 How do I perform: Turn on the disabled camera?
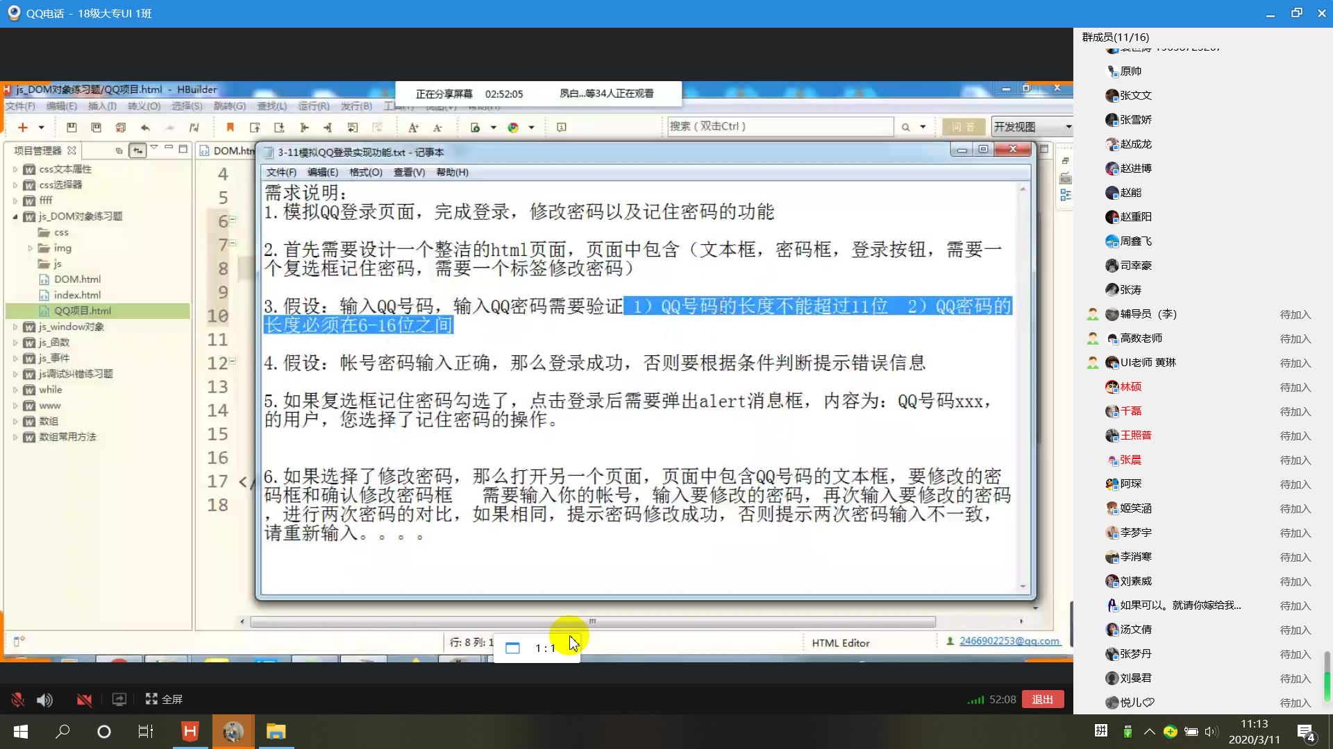[x=84, y=700]
